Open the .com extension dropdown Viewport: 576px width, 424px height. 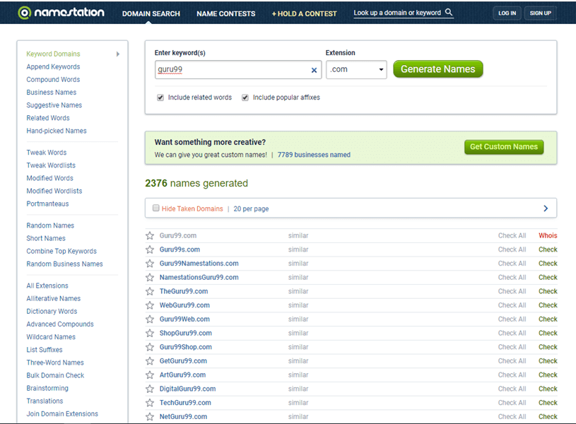point(356,69)
